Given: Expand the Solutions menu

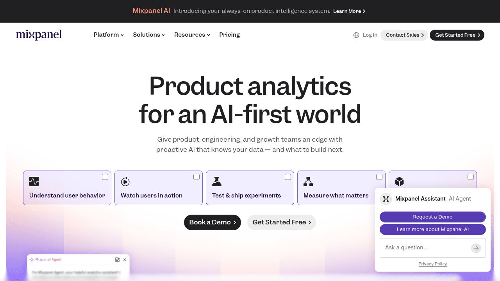Looking at the screenshot, I should coord(149,35).
